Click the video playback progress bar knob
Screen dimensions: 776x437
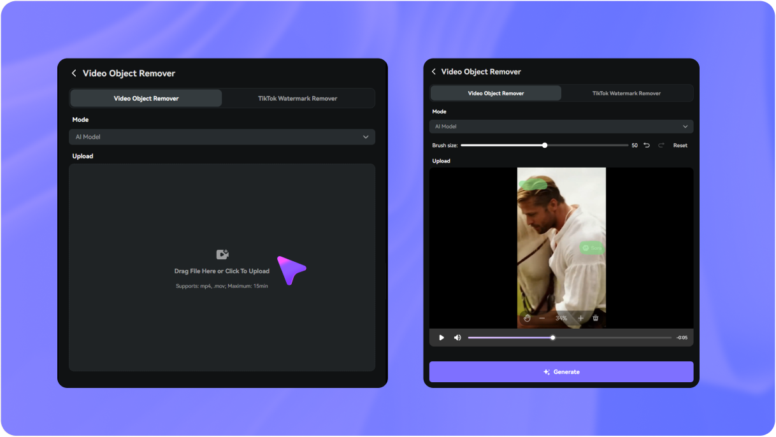[x=552, y=338]
